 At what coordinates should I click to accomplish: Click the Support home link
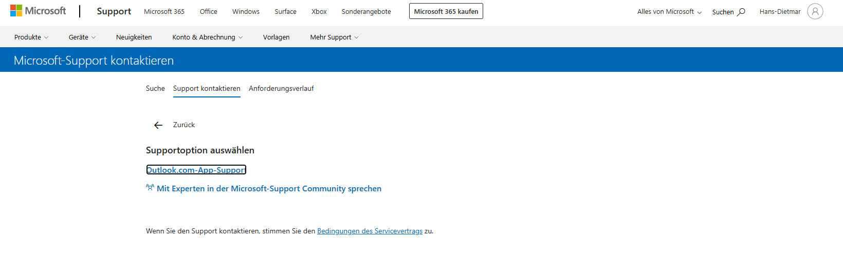point(114,11)
